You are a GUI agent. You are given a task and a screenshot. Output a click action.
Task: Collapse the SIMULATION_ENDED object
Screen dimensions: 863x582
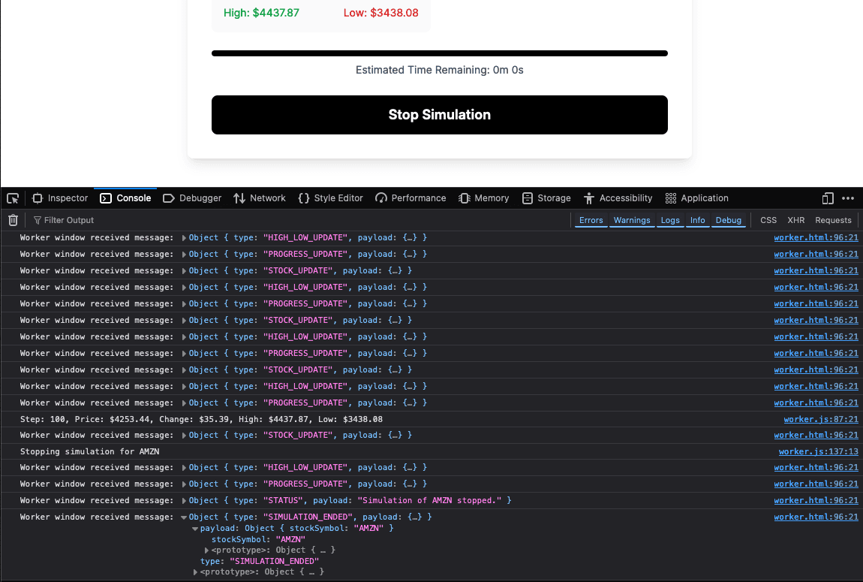coord(185,517)
